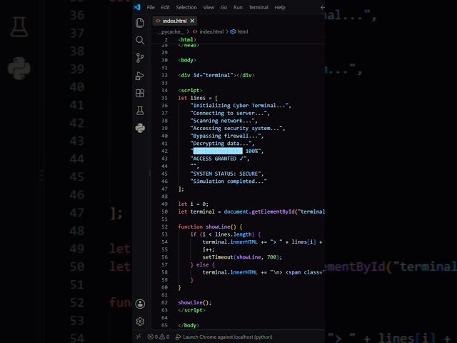Click the html symbol breadcrumb
Viewport: 457px width, 343px height.
pyautogui.click(x=239, y=31)
